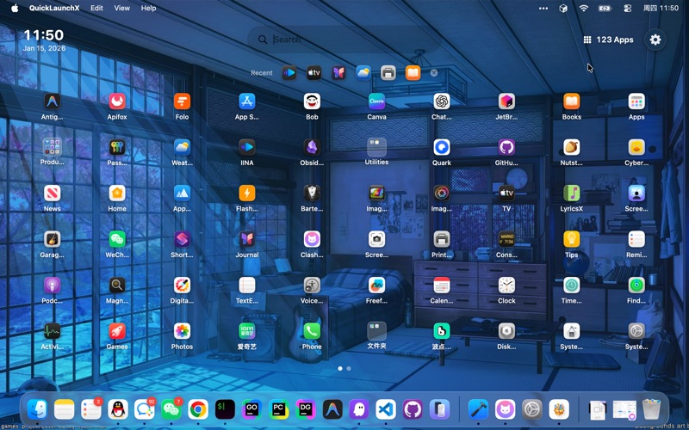This screenshot has width=689, height=430.
Task: Expand the 文件夹 folder
Action: (x=376, y=331)
